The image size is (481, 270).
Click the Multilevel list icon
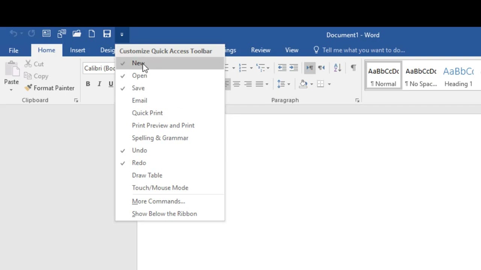point(260,68)
